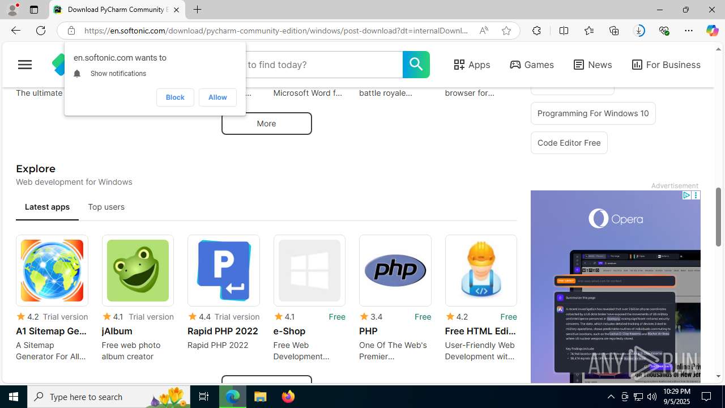
Task: Click the Opera advertisement banner
Action: coord(616,287)
